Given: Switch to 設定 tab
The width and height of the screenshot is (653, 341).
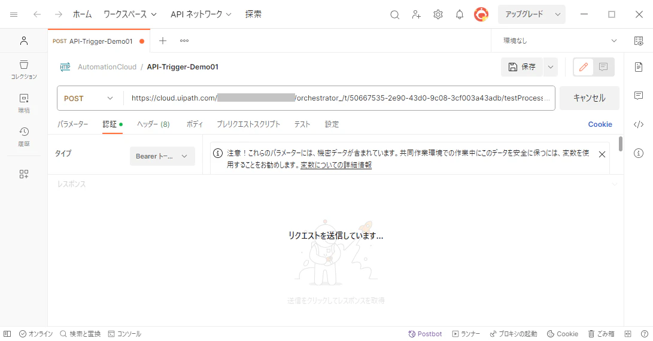Looking at the screenshot, I should click(x=332, y=124).
